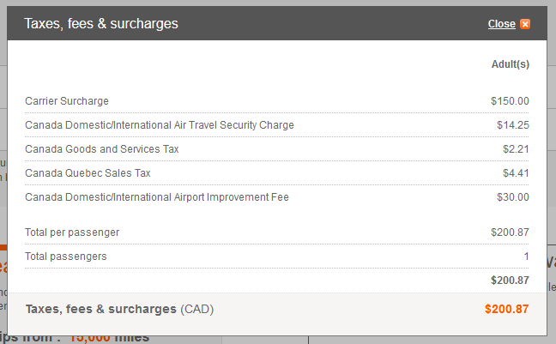Click the $30.00 improvement fee amount
This screenshot has height=344, width=556.
(x=513, y=197)
